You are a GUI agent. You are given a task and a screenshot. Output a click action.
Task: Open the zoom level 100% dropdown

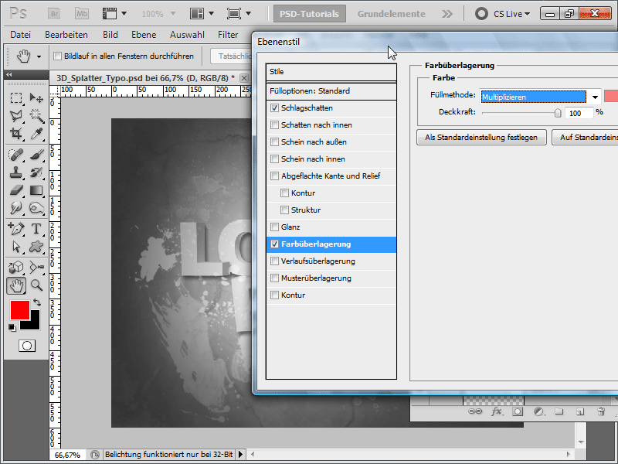tap(172, 14)
